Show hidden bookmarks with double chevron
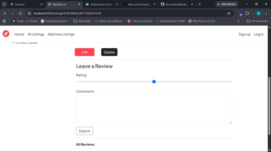Viewport: 271px width, 152px height. [238, 21]
